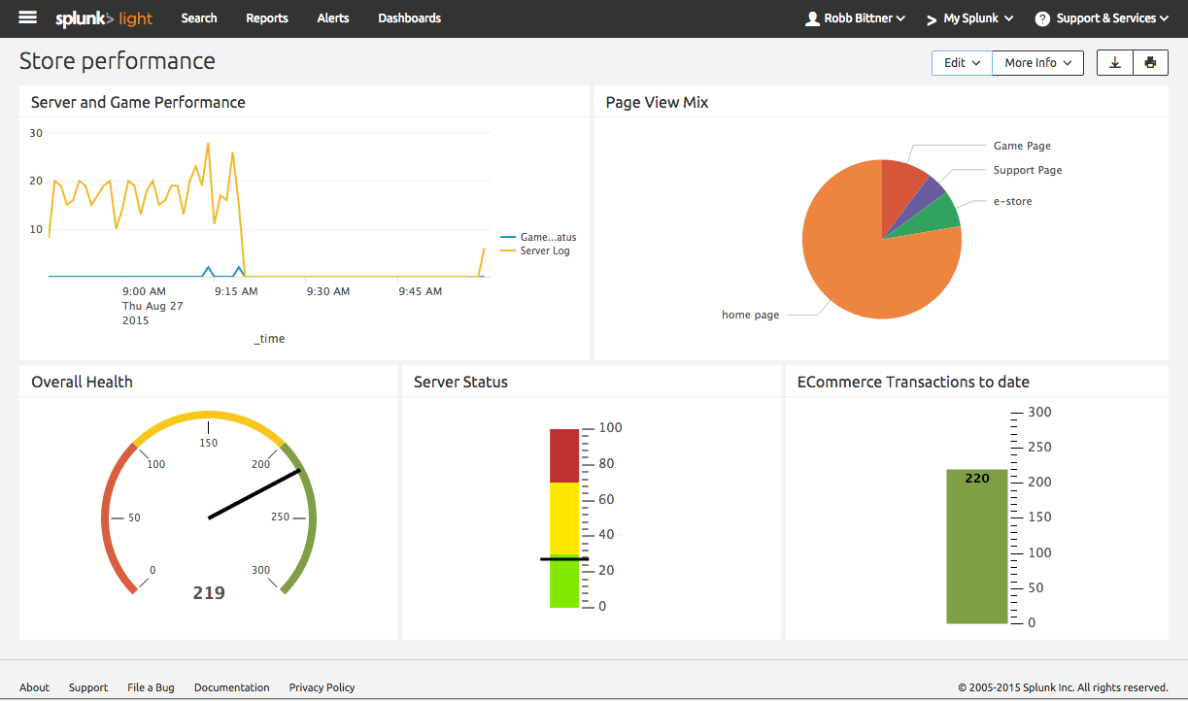Click the black Overall Health gauge needle
Viewport: 1188px width, 701px height.
click(255, 494)
